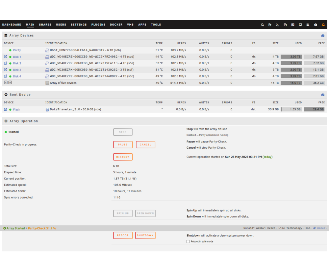Click Array Started footer status
This screenshot has height=258, width=329.
(x=14, y=228)
